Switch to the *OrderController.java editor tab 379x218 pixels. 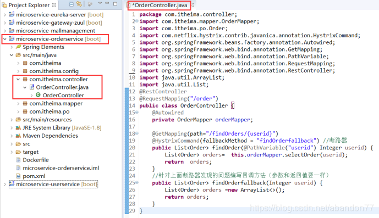160,5
